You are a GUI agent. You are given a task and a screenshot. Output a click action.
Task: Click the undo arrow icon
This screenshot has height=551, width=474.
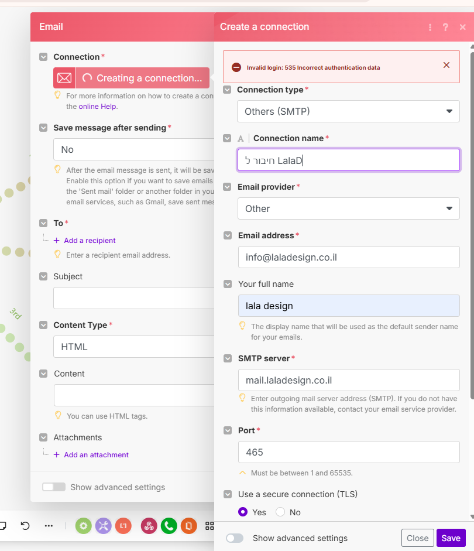pyautogui.click(x=25, y=526)
